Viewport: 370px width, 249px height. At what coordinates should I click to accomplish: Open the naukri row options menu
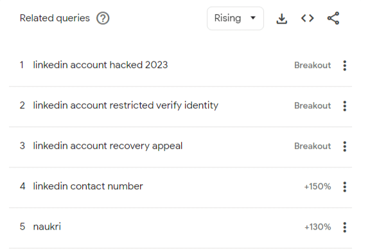pyautogui.click(x=345, y=227)
